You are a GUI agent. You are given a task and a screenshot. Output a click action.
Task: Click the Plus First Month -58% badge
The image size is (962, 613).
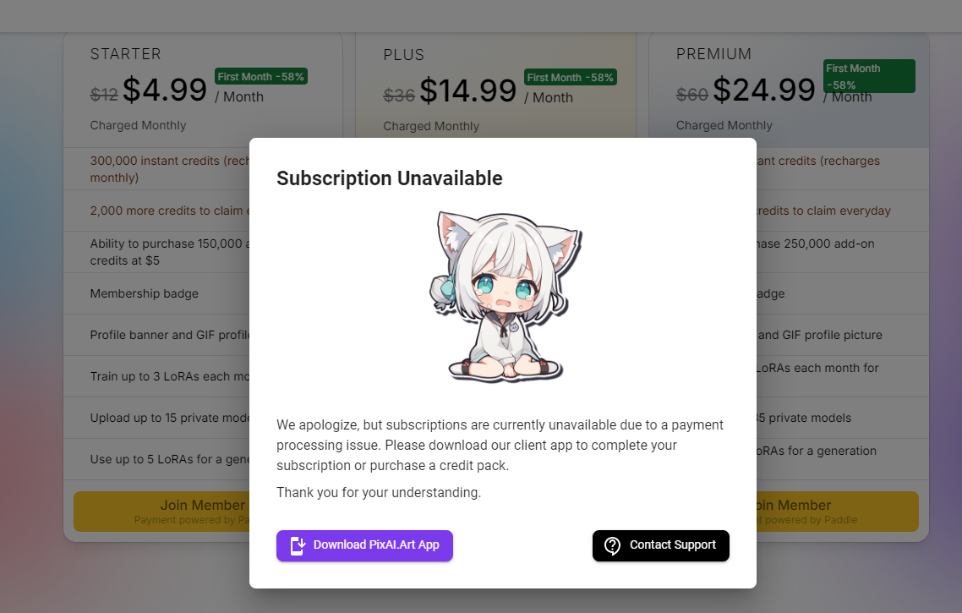click(570, 77)
